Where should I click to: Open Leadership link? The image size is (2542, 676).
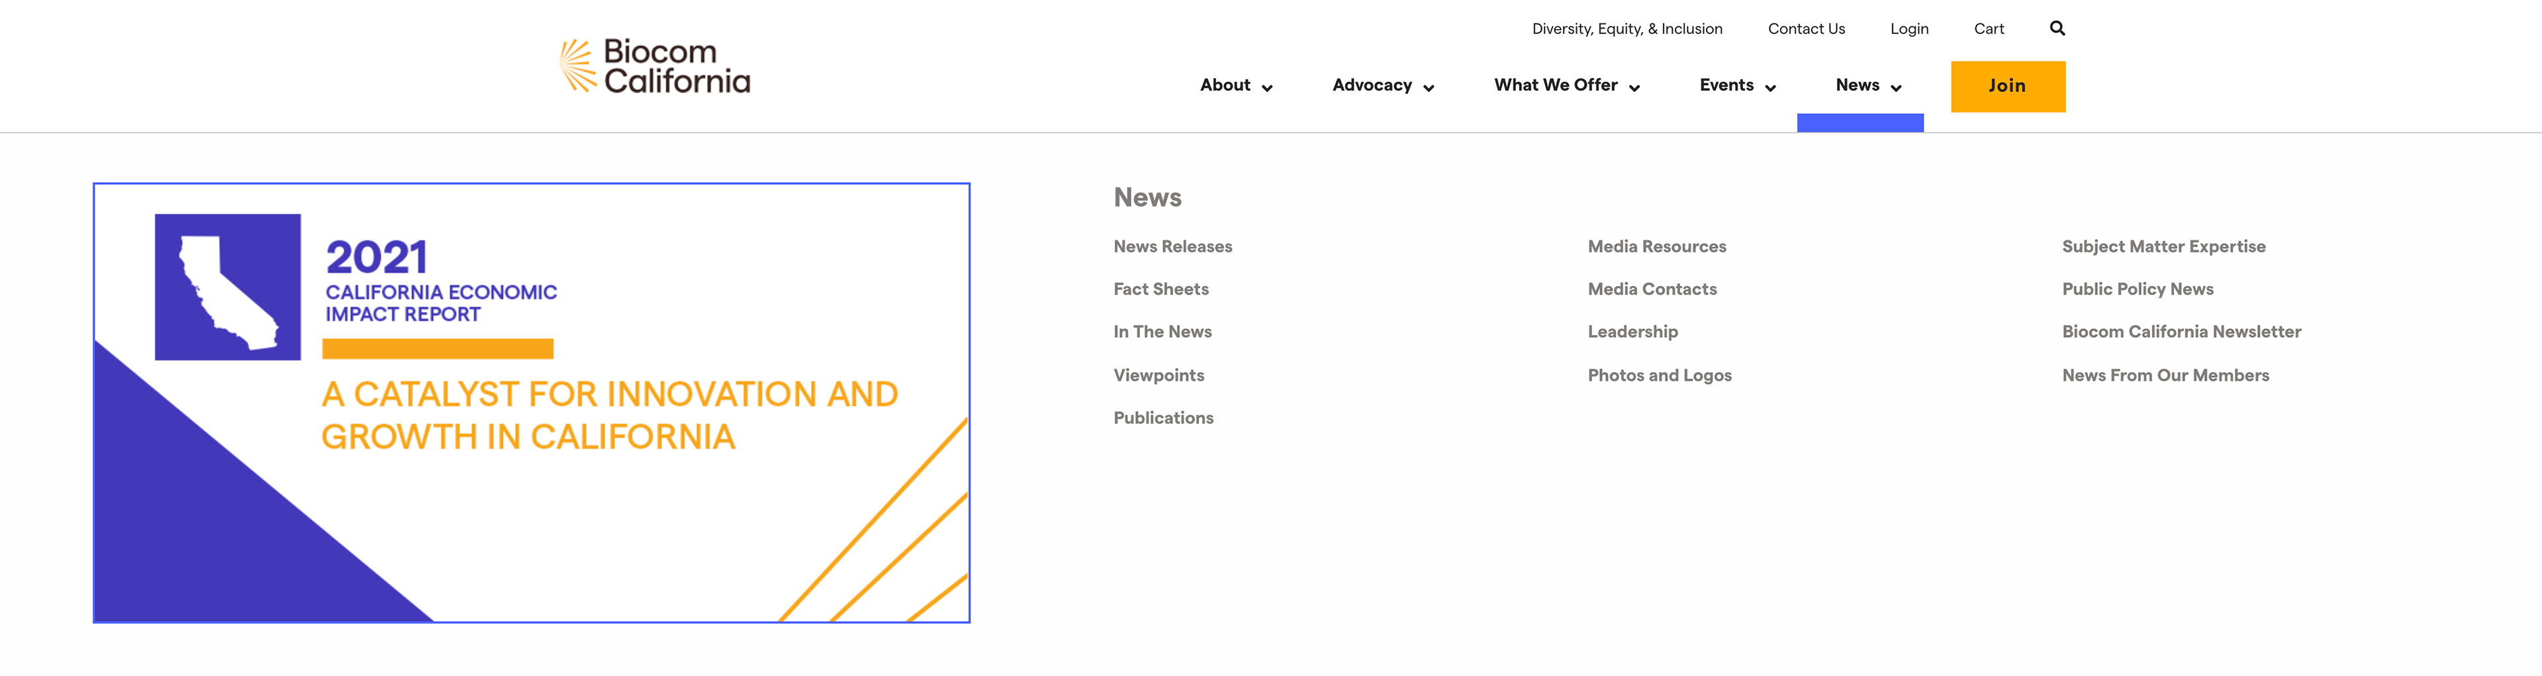tap(1632, 332)
